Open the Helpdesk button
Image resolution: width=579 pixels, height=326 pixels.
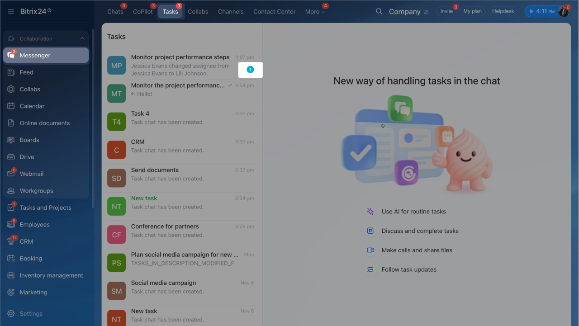[503, 11]
